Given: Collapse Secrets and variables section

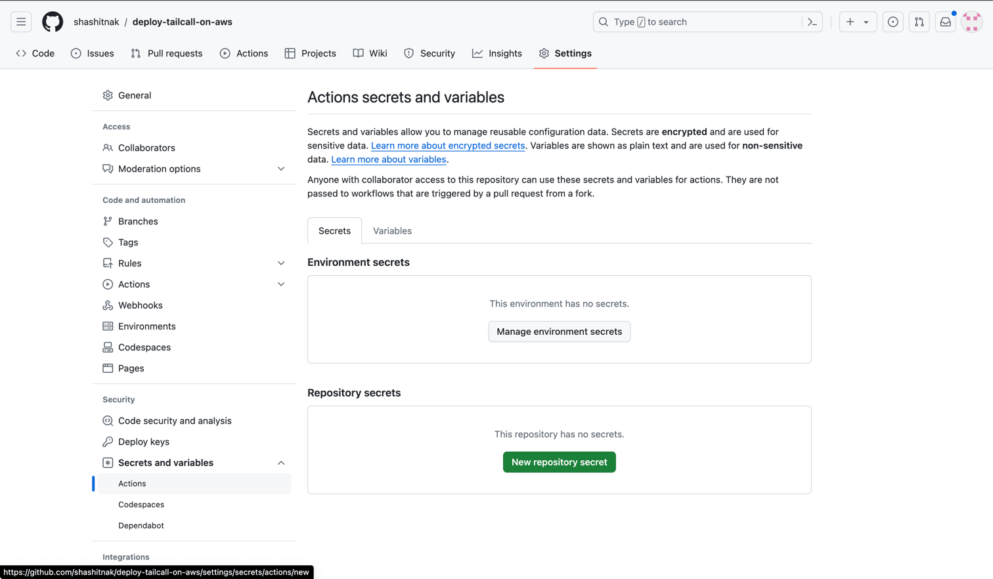Looking at the screenshot, I should pyautogui.click(x=280, y=463).
